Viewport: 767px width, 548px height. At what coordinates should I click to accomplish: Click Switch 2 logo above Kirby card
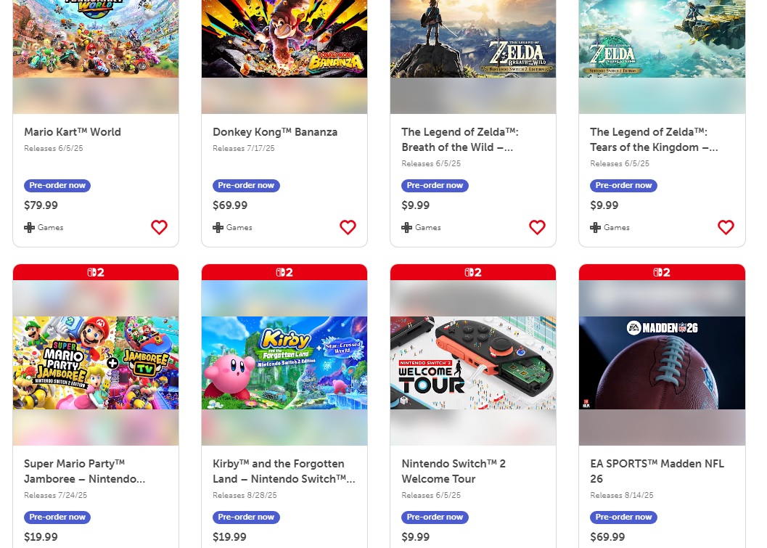pos(284,272)
